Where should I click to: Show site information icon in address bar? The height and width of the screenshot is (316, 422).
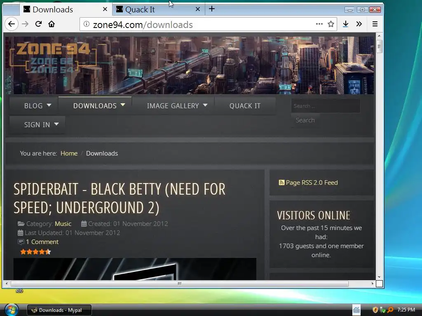click(87, 24)
